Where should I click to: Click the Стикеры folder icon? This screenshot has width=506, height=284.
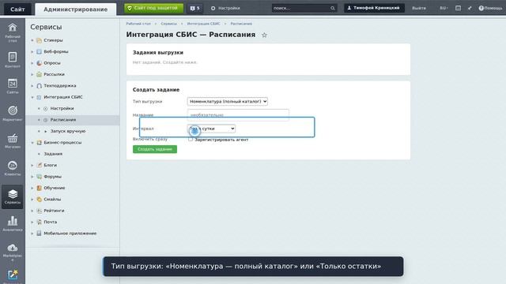coord(39,40)
